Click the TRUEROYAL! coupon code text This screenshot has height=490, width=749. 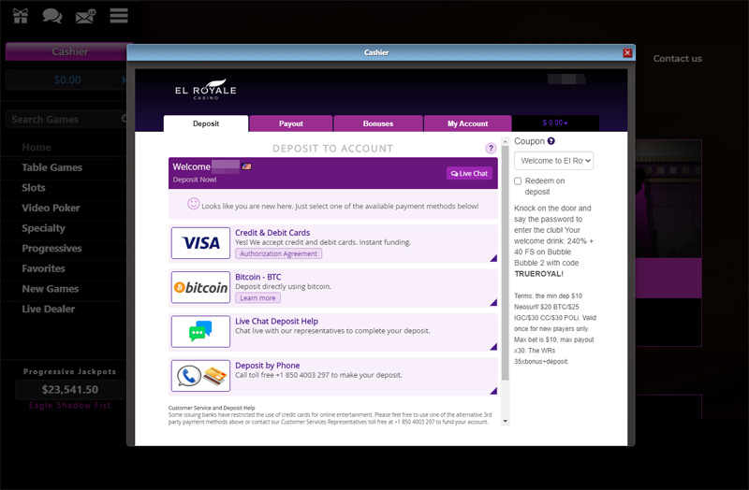pyautogui.click(x=539, y=274)
